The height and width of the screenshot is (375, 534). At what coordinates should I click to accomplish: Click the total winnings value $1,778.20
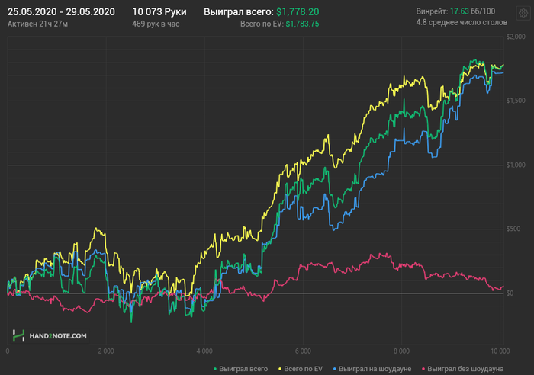(298, 12)
